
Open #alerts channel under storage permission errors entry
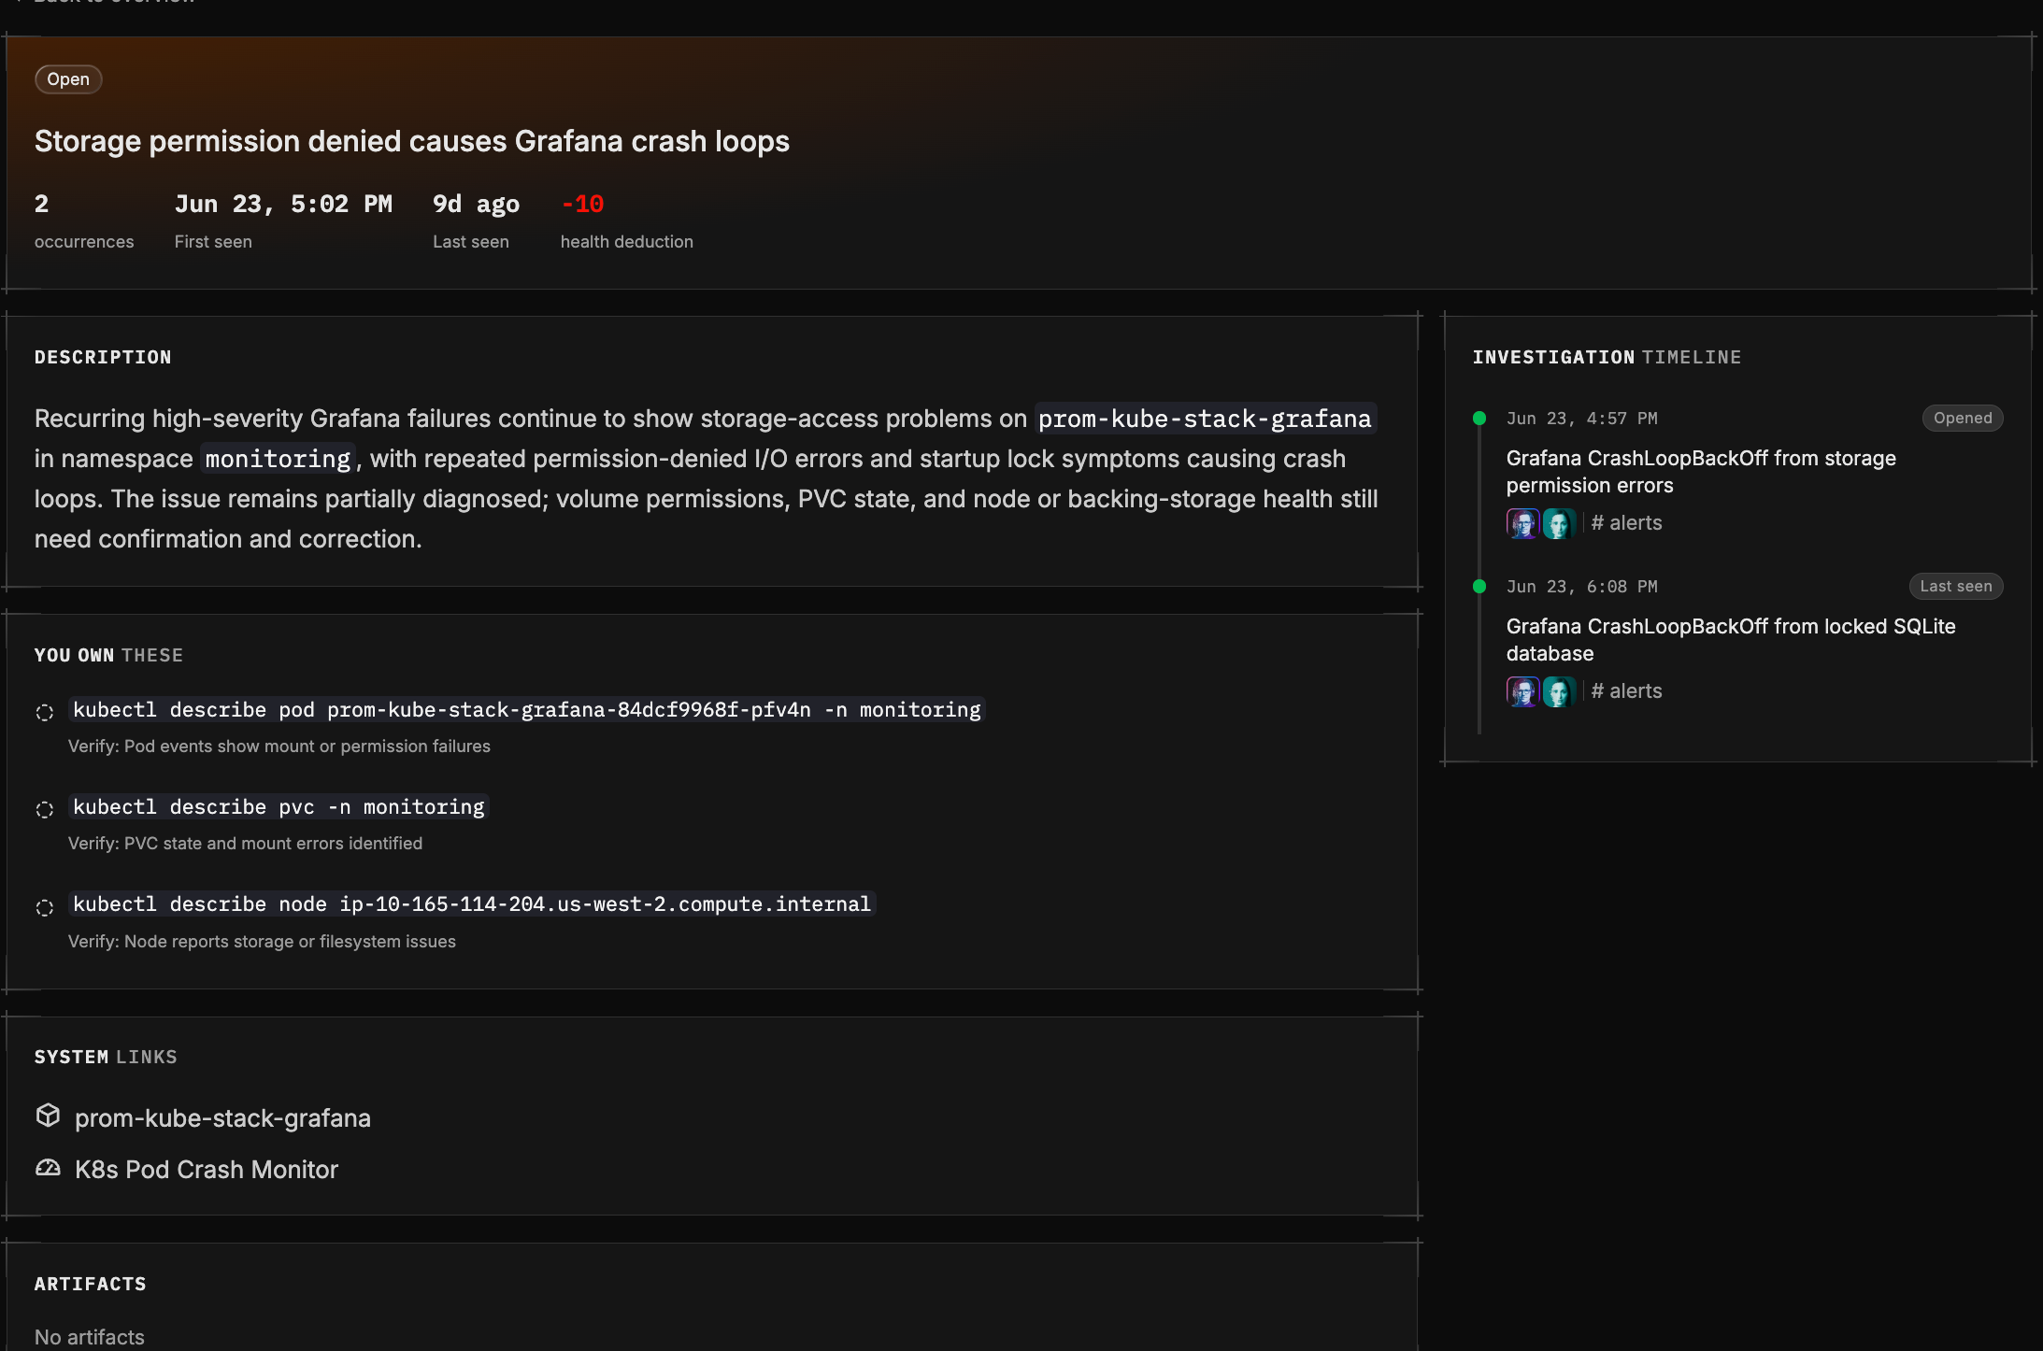pos(1626,523)
